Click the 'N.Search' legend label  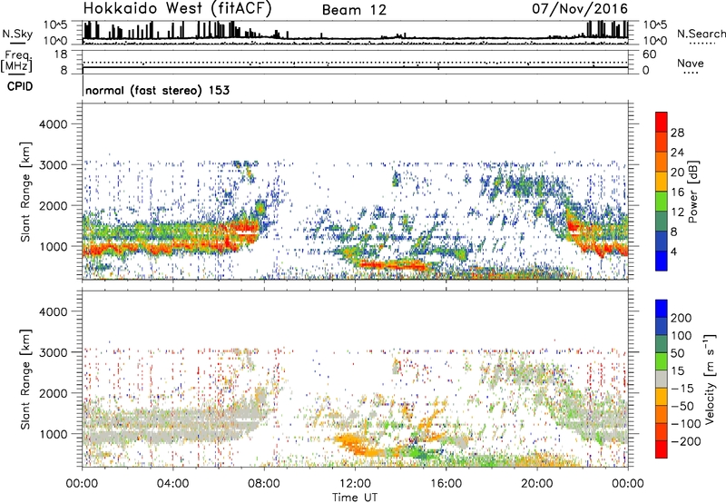point(701,34)
